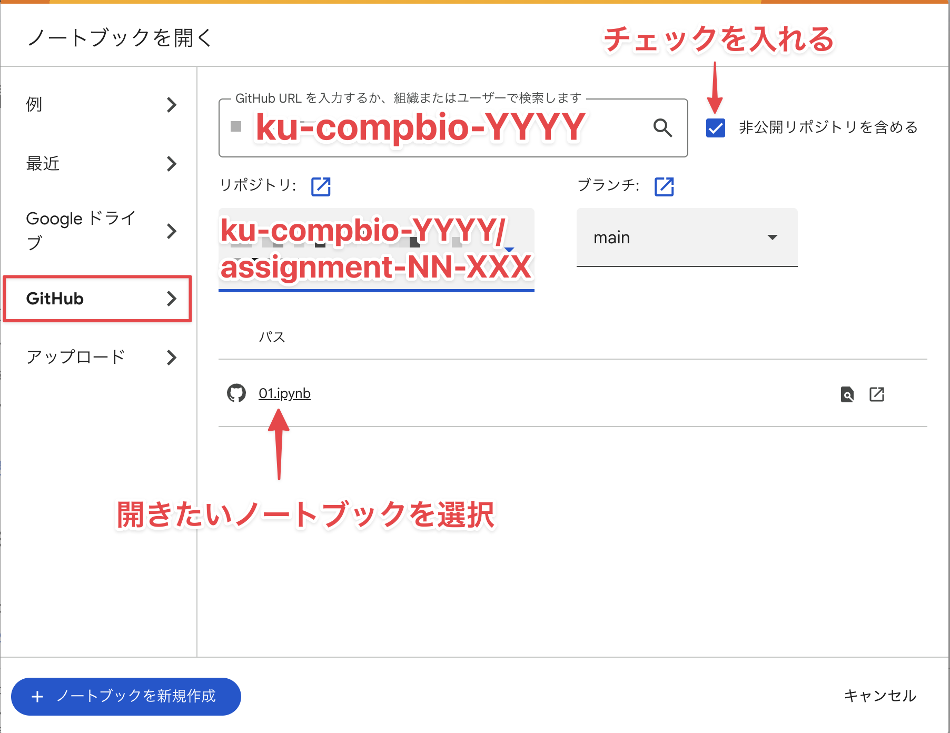Preview 01.ipynb with the document-search icon
Screen dimensions: 950x733
(x=847, y=394)
